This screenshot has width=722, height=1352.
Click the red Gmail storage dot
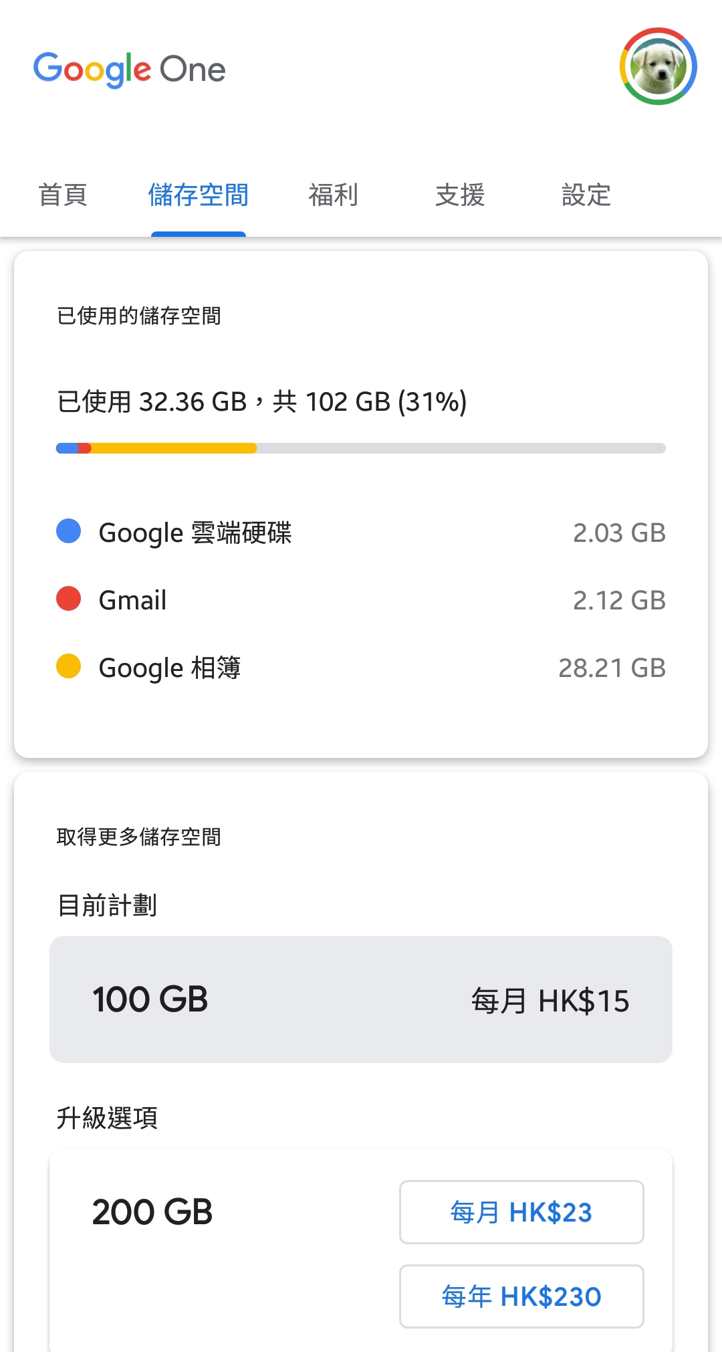[x=68, y=599]
